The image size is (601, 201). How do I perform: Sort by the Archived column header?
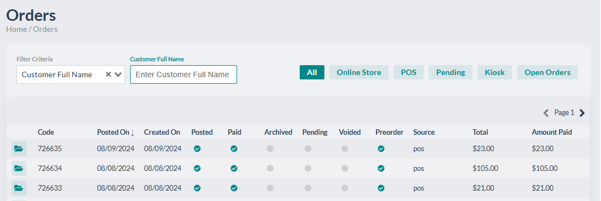point(278,132)
